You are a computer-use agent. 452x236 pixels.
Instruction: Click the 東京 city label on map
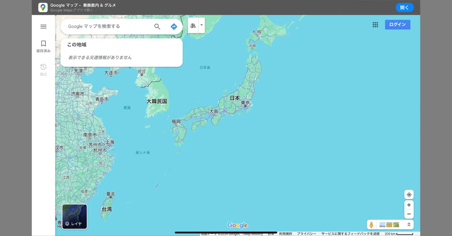coord(245,103)
